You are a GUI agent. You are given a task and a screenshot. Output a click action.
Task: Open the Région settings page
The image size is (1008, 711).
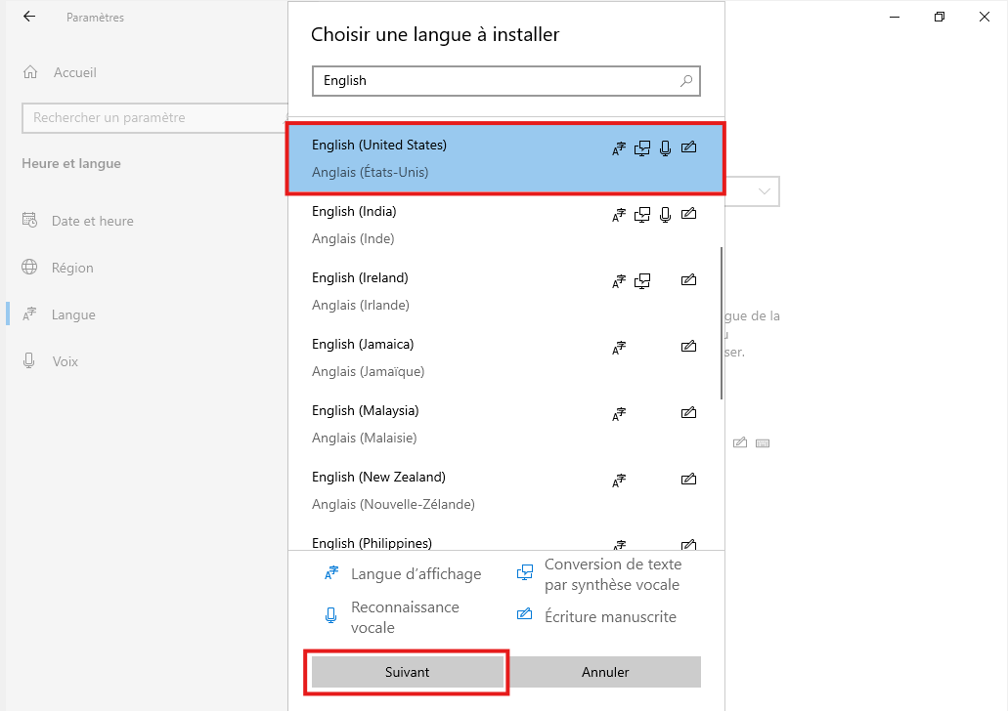(x=73, y=268)
